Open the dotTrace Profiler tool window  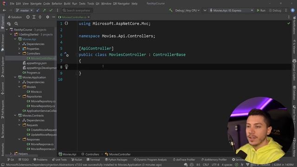(x=184, y=160)
